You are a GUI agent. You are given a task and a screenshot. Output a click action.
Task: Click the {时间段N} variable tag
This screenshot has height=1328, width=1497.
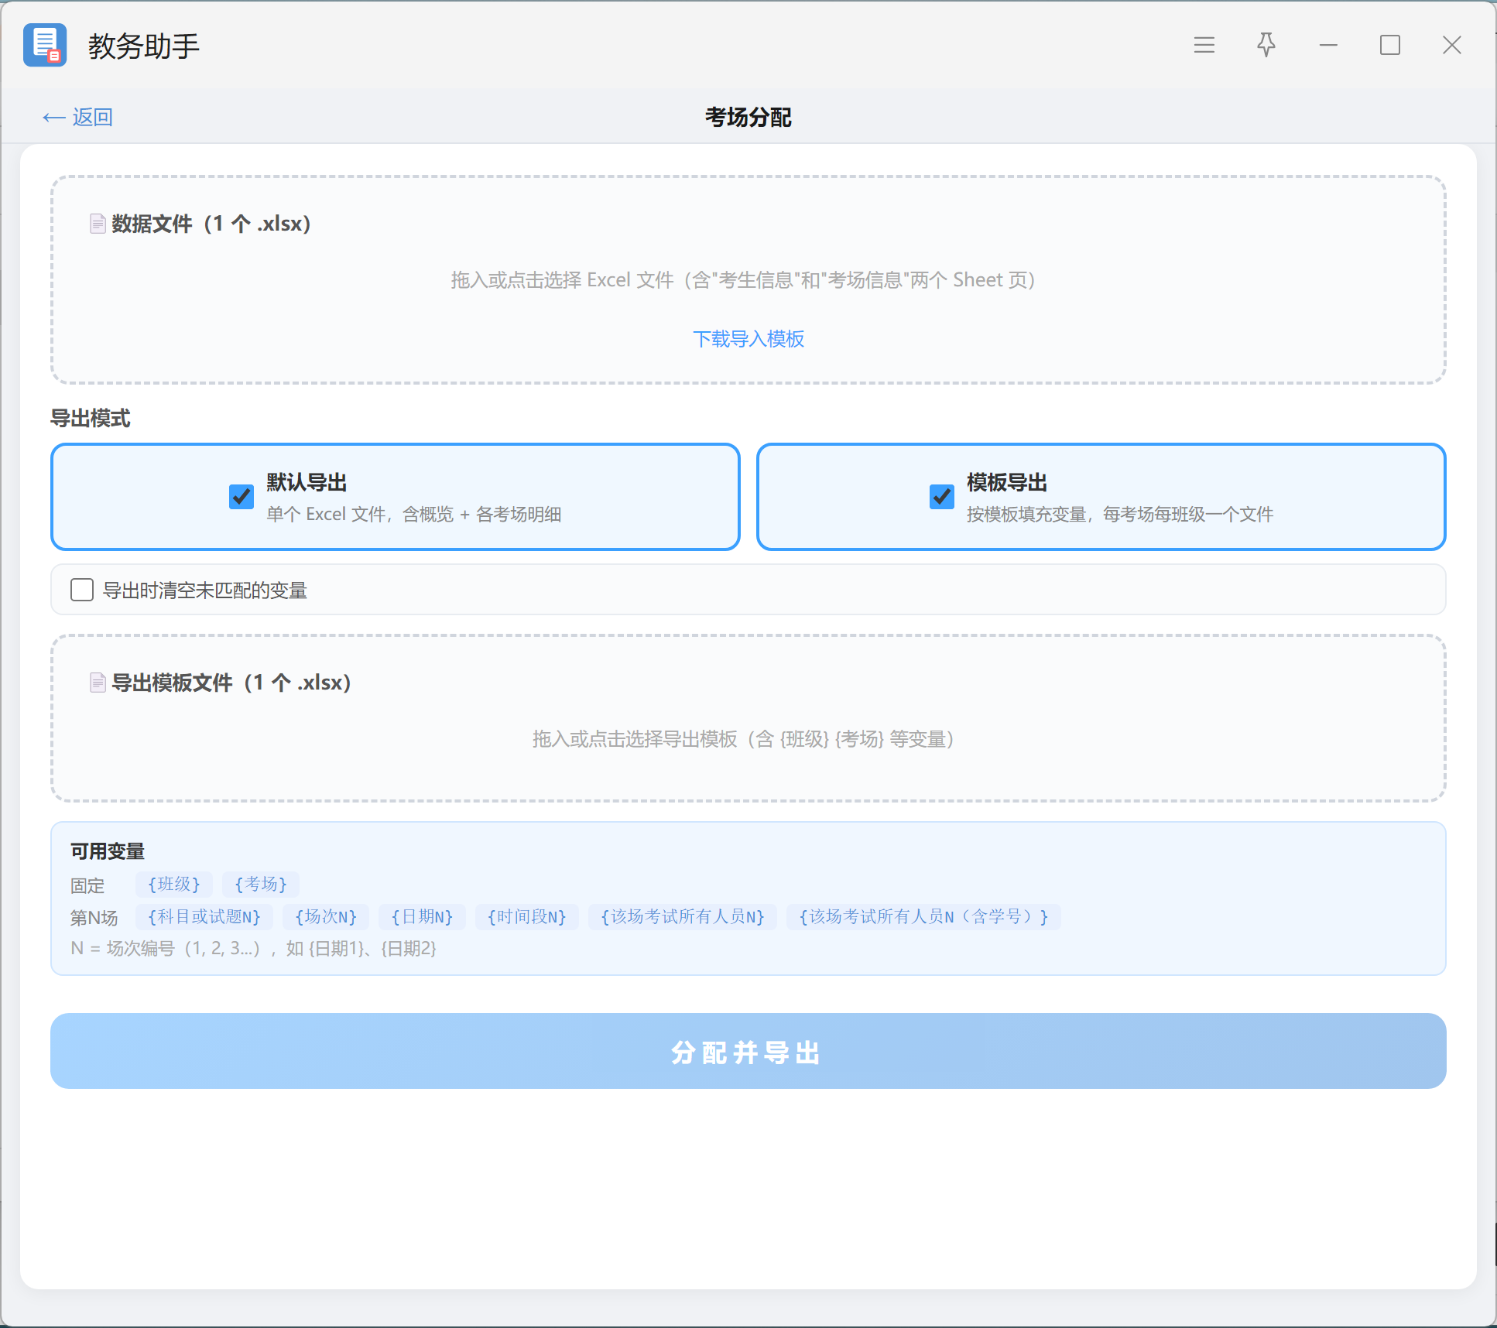point(527,917)
